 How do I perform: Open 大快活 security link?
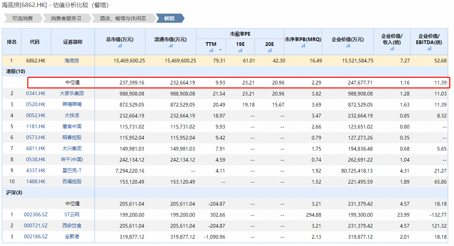coord(72,115)
